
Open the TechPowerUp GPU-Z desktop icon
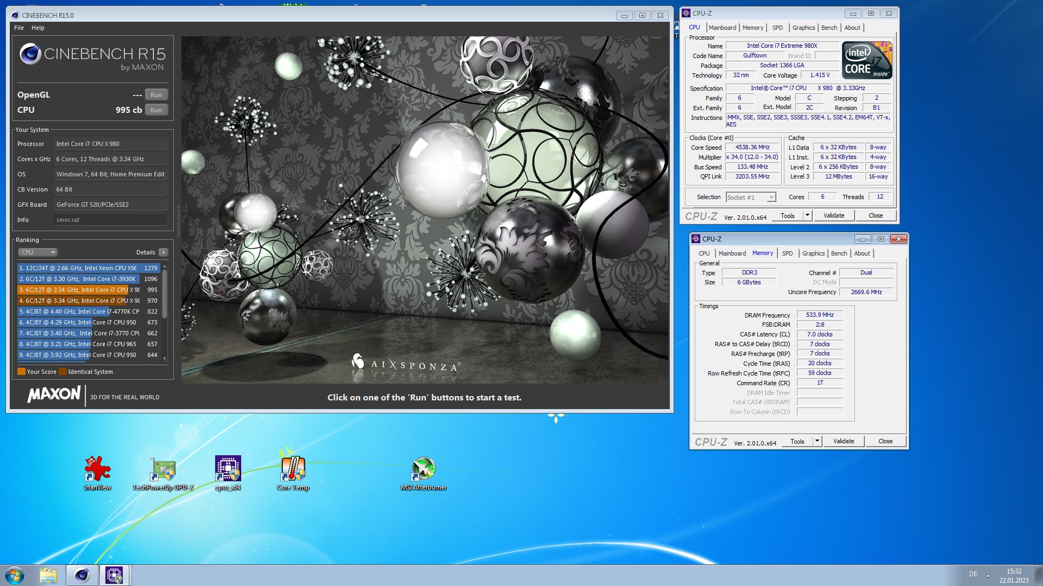[x=163, y=473]
